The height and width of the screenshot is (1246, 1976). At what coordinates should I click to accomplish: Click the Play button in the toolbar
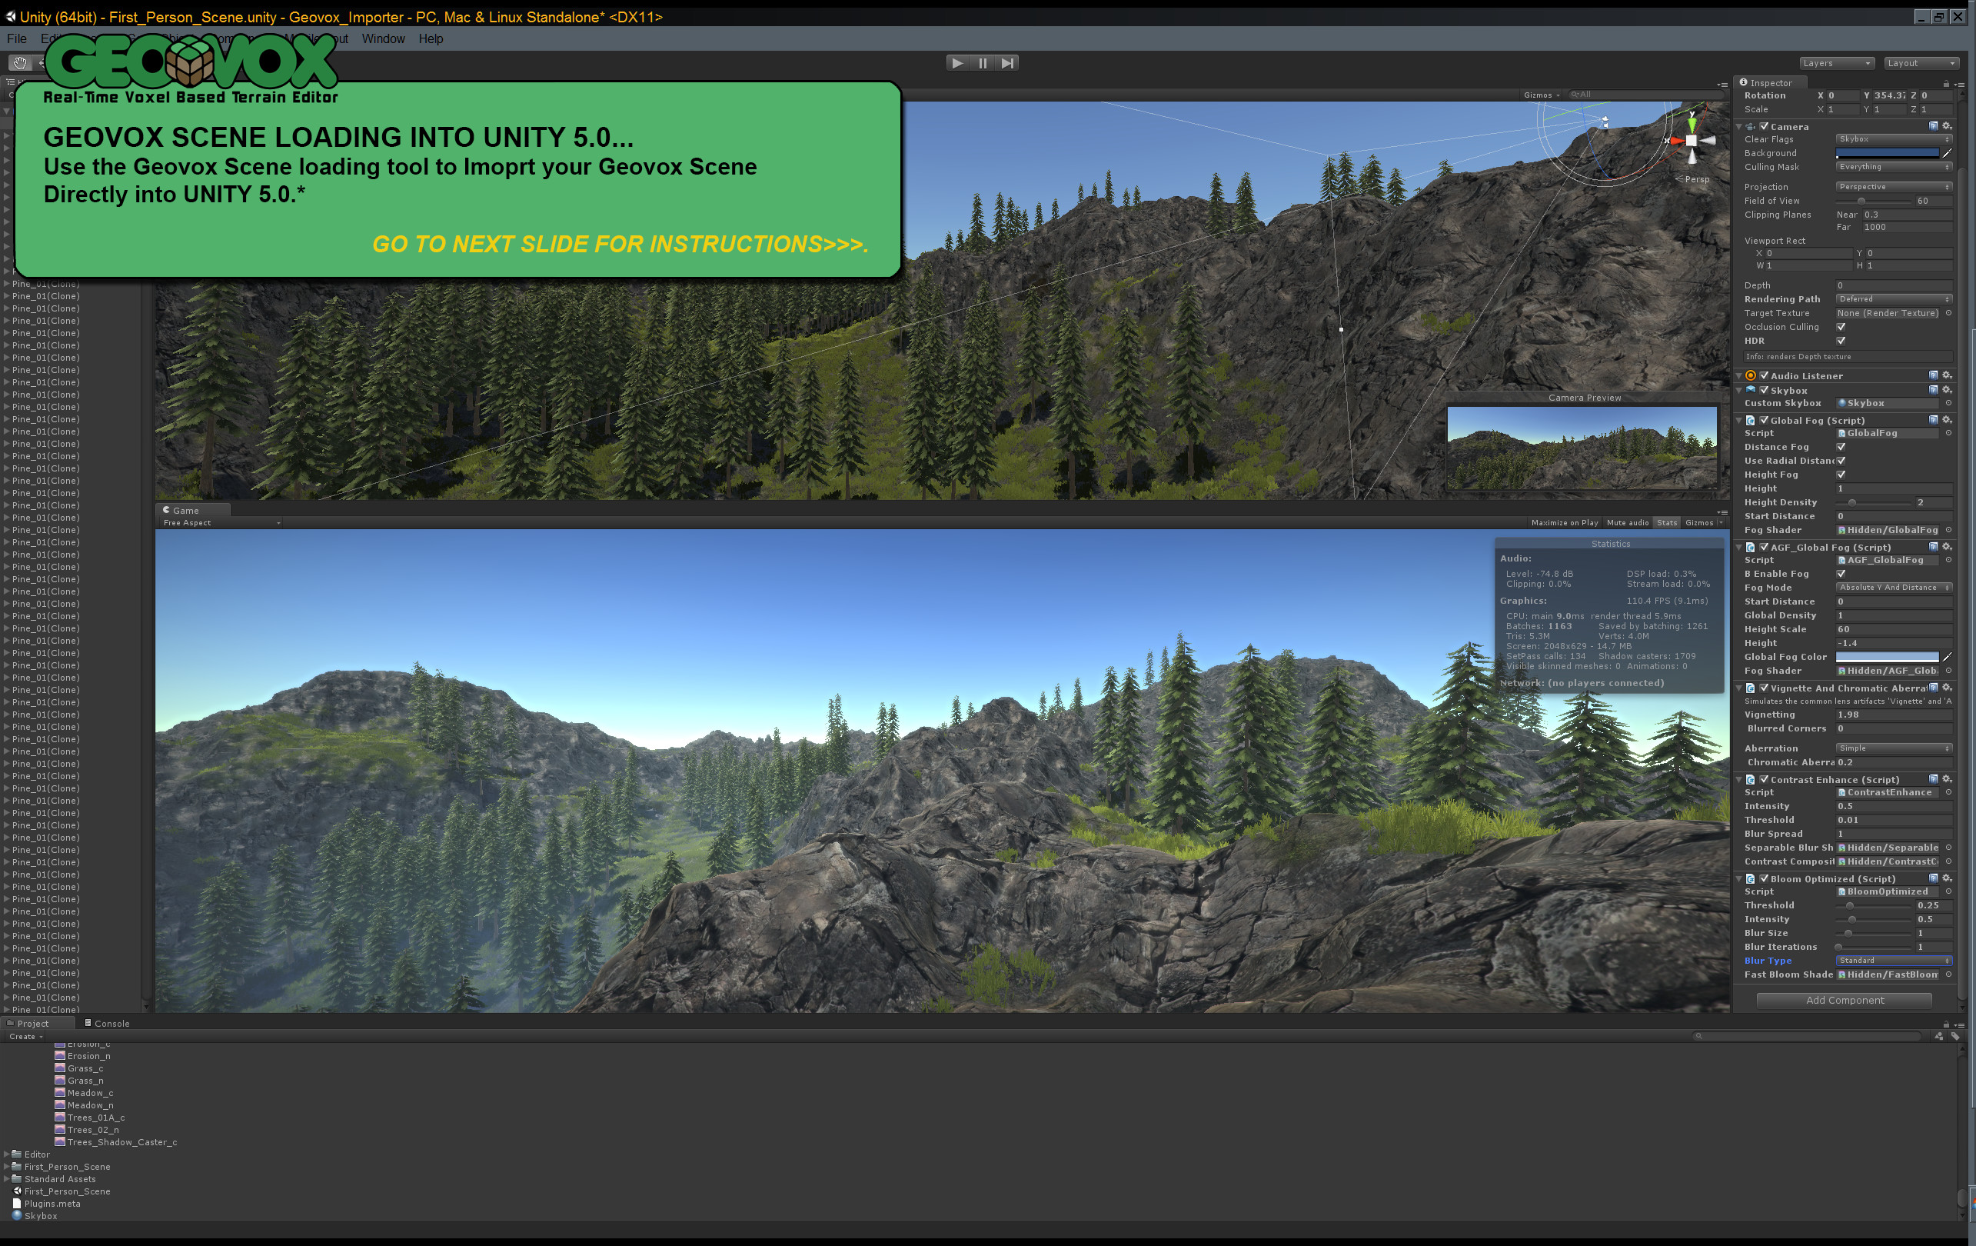[958, 62]
